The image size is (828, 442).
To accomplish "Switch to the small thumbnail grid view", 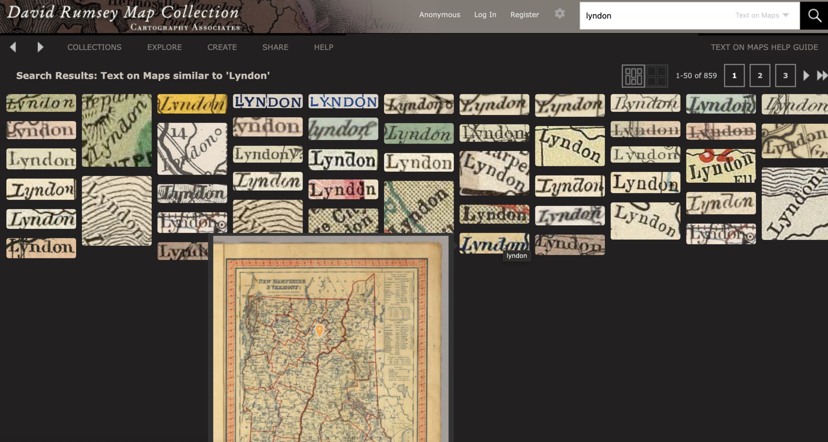I will tap(633, 76).
